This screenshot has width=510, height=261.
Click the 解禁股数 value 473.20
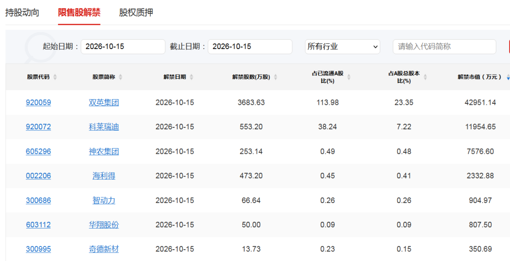tap(251, 176)
